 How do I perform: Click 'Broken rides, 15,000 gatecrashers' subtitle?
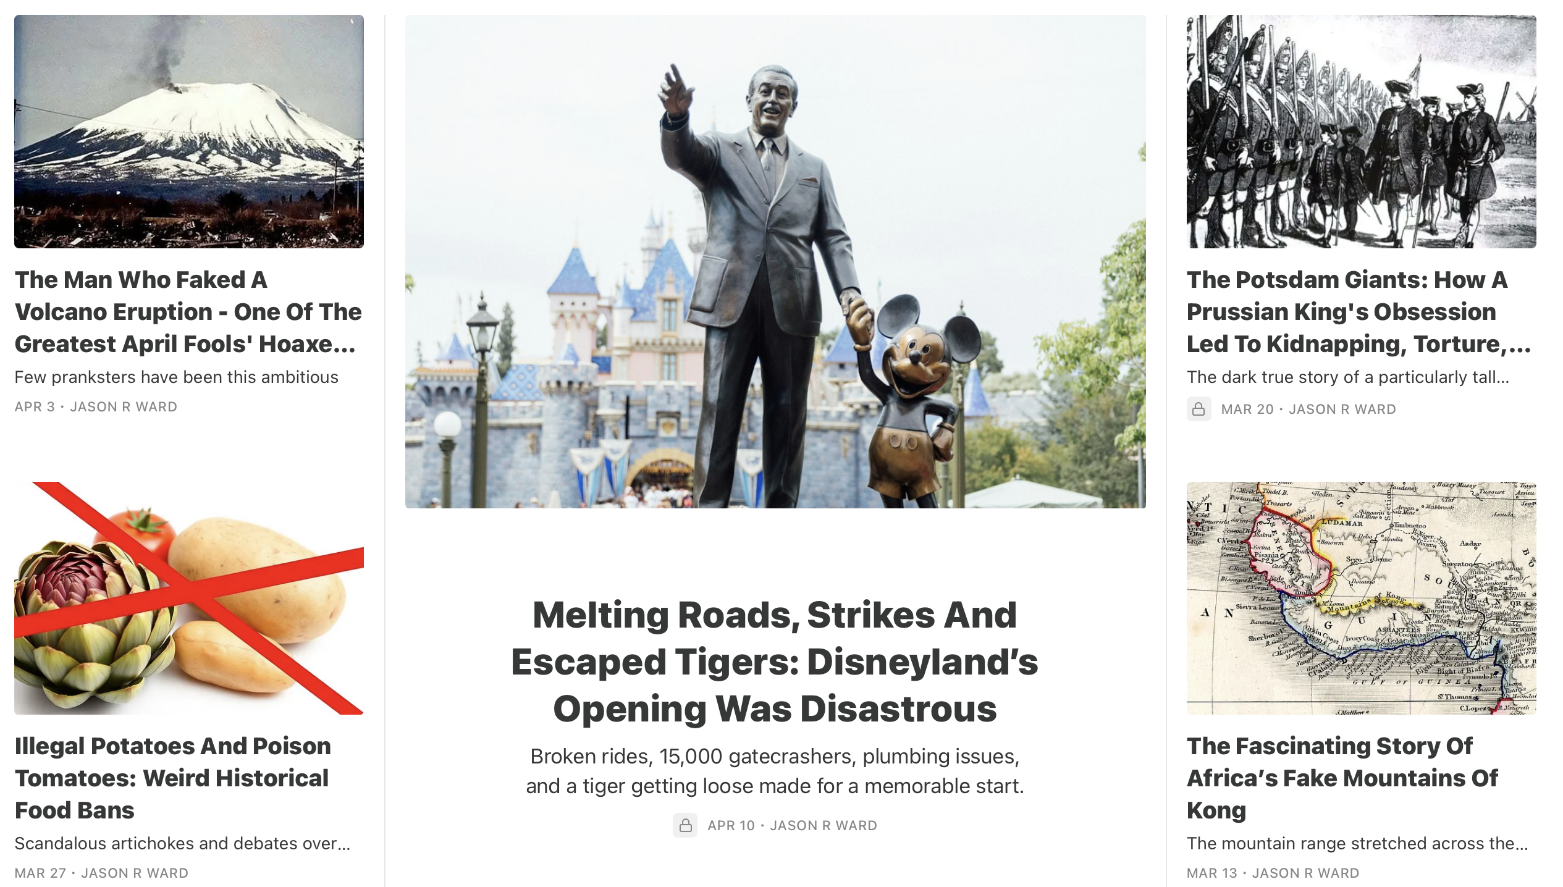tap(775, 771)
